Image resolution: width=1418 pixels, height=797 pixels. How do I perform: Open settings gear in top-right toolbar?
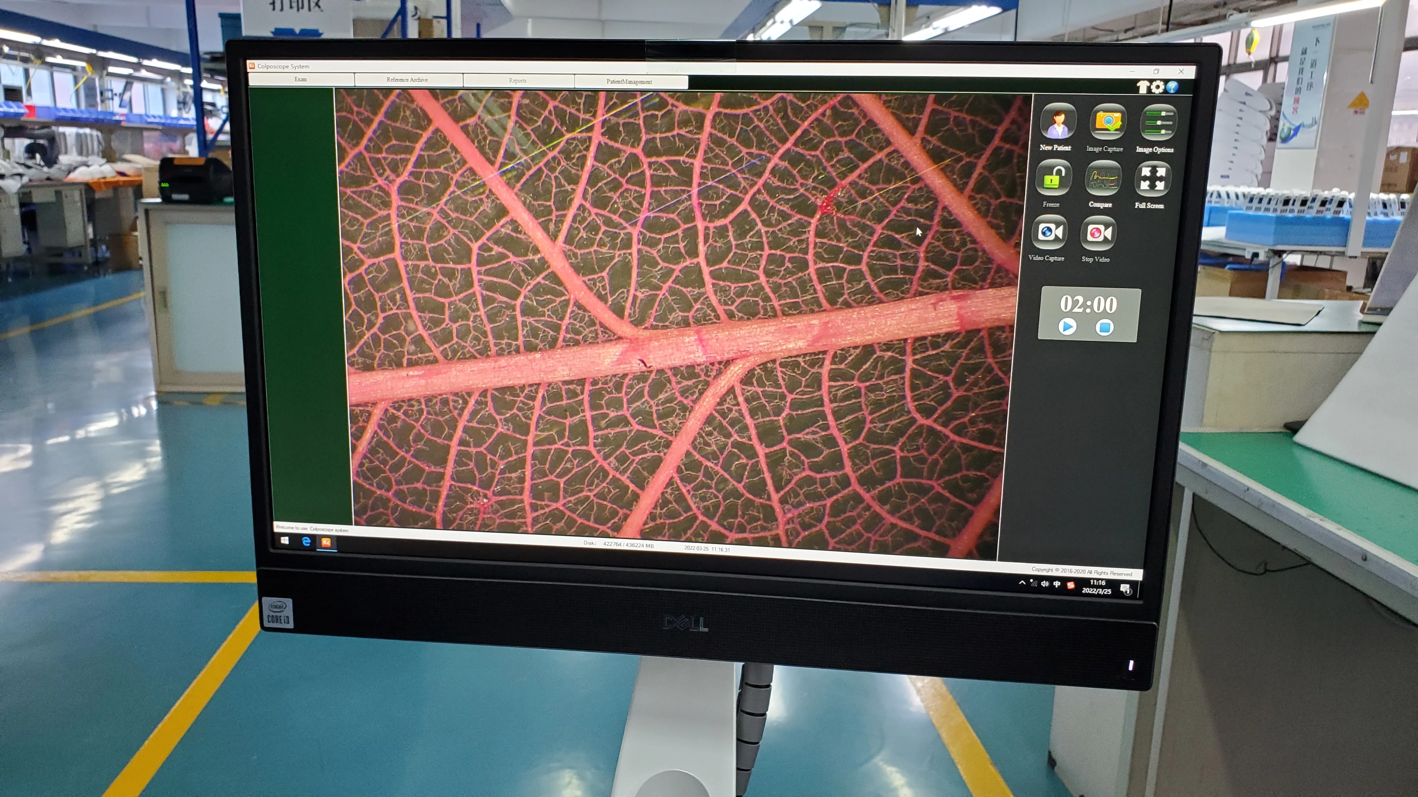(x=1158, y=87)
